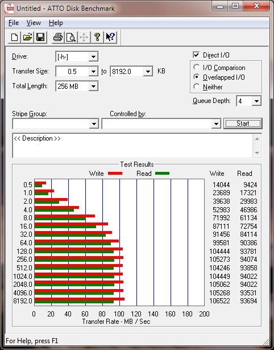Click the Read column header in results
This screenshot has height=350, width=274.
click(244, 174)
